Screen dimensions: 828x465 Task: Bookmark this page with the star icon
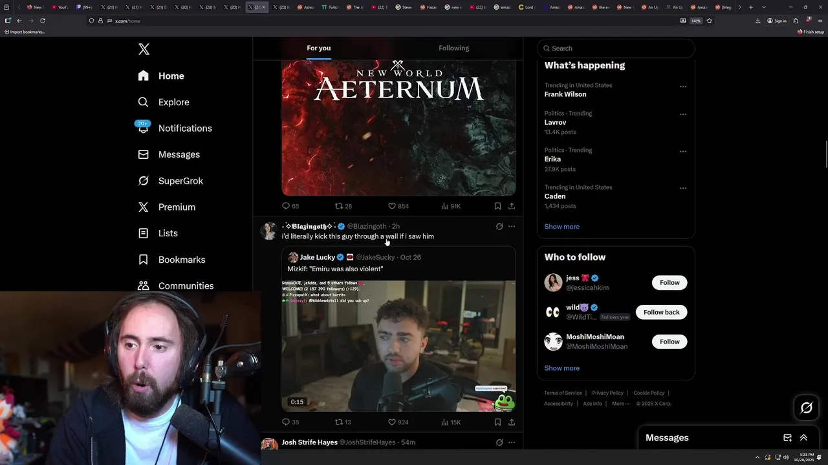coord(709,21)
